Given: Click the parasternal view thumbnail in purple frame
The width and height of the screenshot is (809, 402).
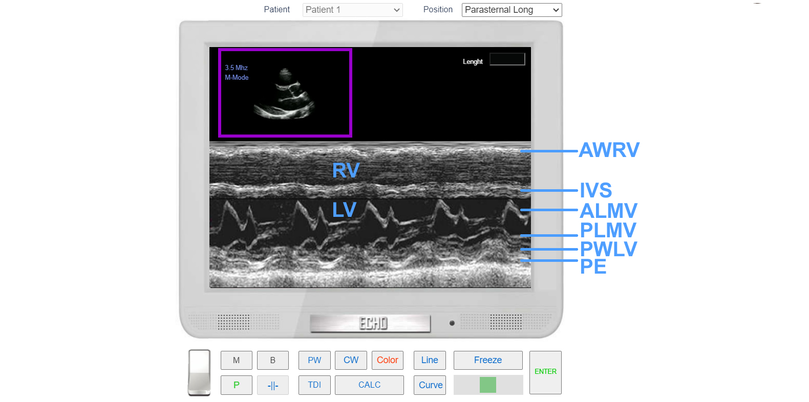Looking at the screenshot, I should coord(285,93).
